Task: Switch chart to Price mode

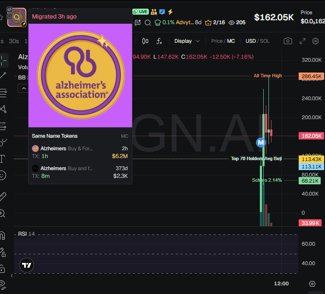Action: (x=217, y=41)
